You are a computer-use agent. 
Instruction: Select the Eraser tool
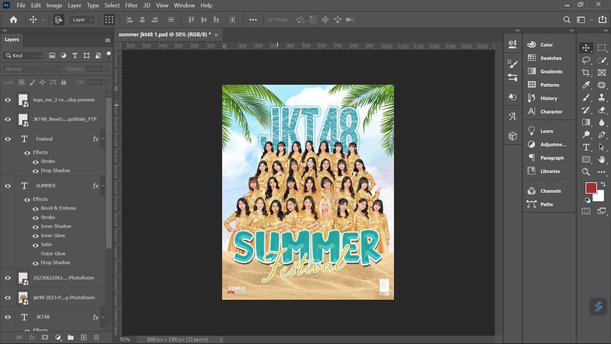tap(601, 110)
